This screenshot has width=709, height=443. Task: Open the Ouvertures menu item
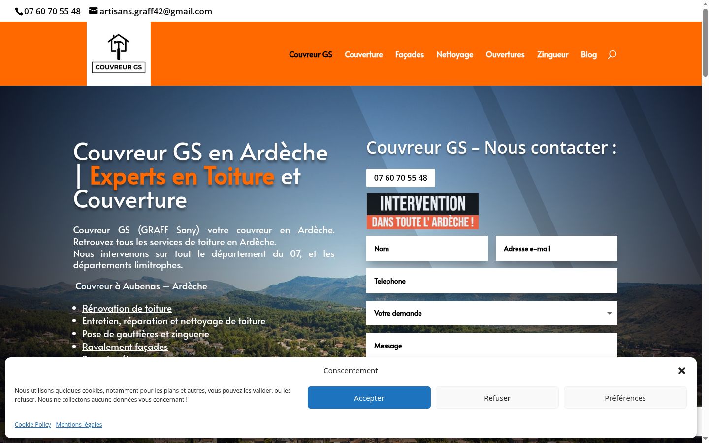click(x=505, y=54)
